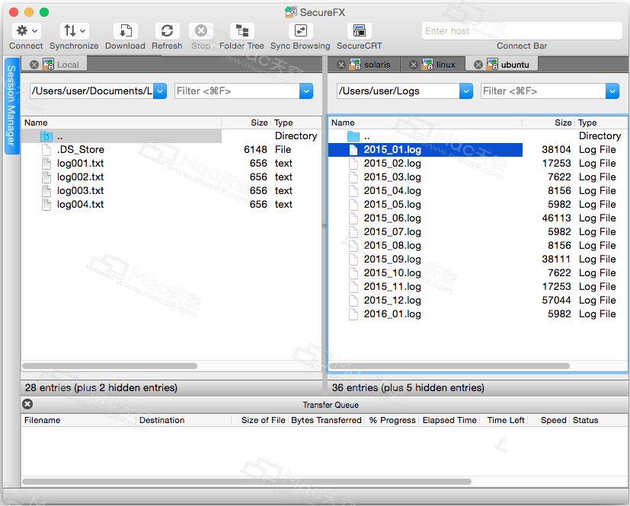Click the remote Filter input field

[x=544, y=91]
